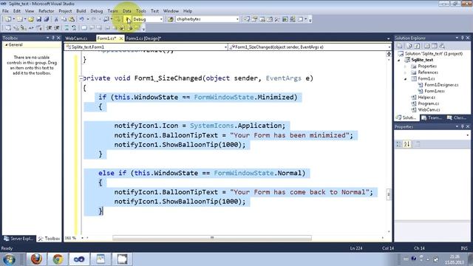The height and width of the screenshot is (266, 473).
Task: Toggle a bookmark with the bookmark icon
Action: (84, 28)
